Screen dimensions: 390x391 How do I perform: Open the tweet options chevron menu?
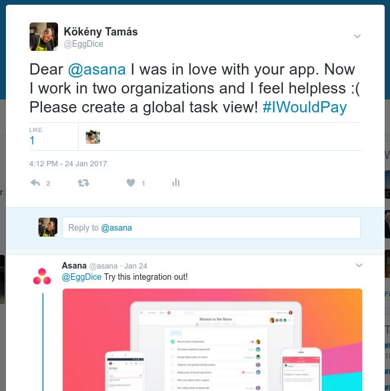(357, 37)
